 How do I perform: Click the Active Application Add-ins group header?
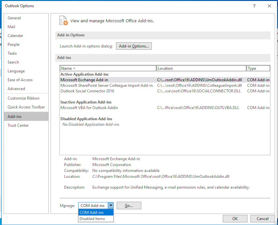(x=84, y=74)
